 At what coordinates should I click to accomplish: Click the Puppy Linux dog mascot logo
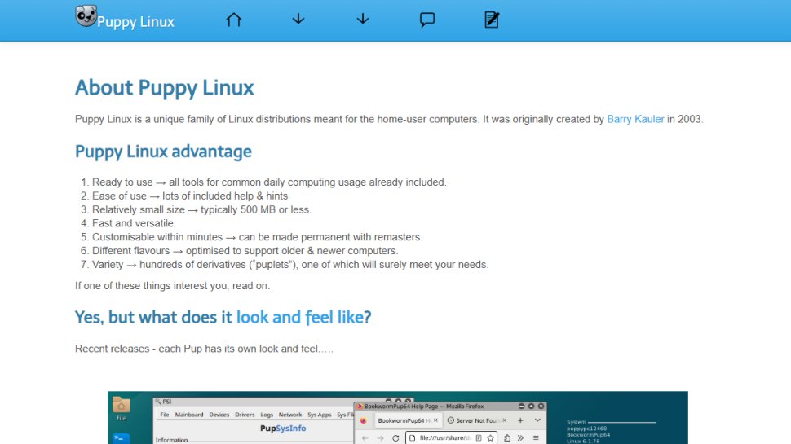coord(86,16)
